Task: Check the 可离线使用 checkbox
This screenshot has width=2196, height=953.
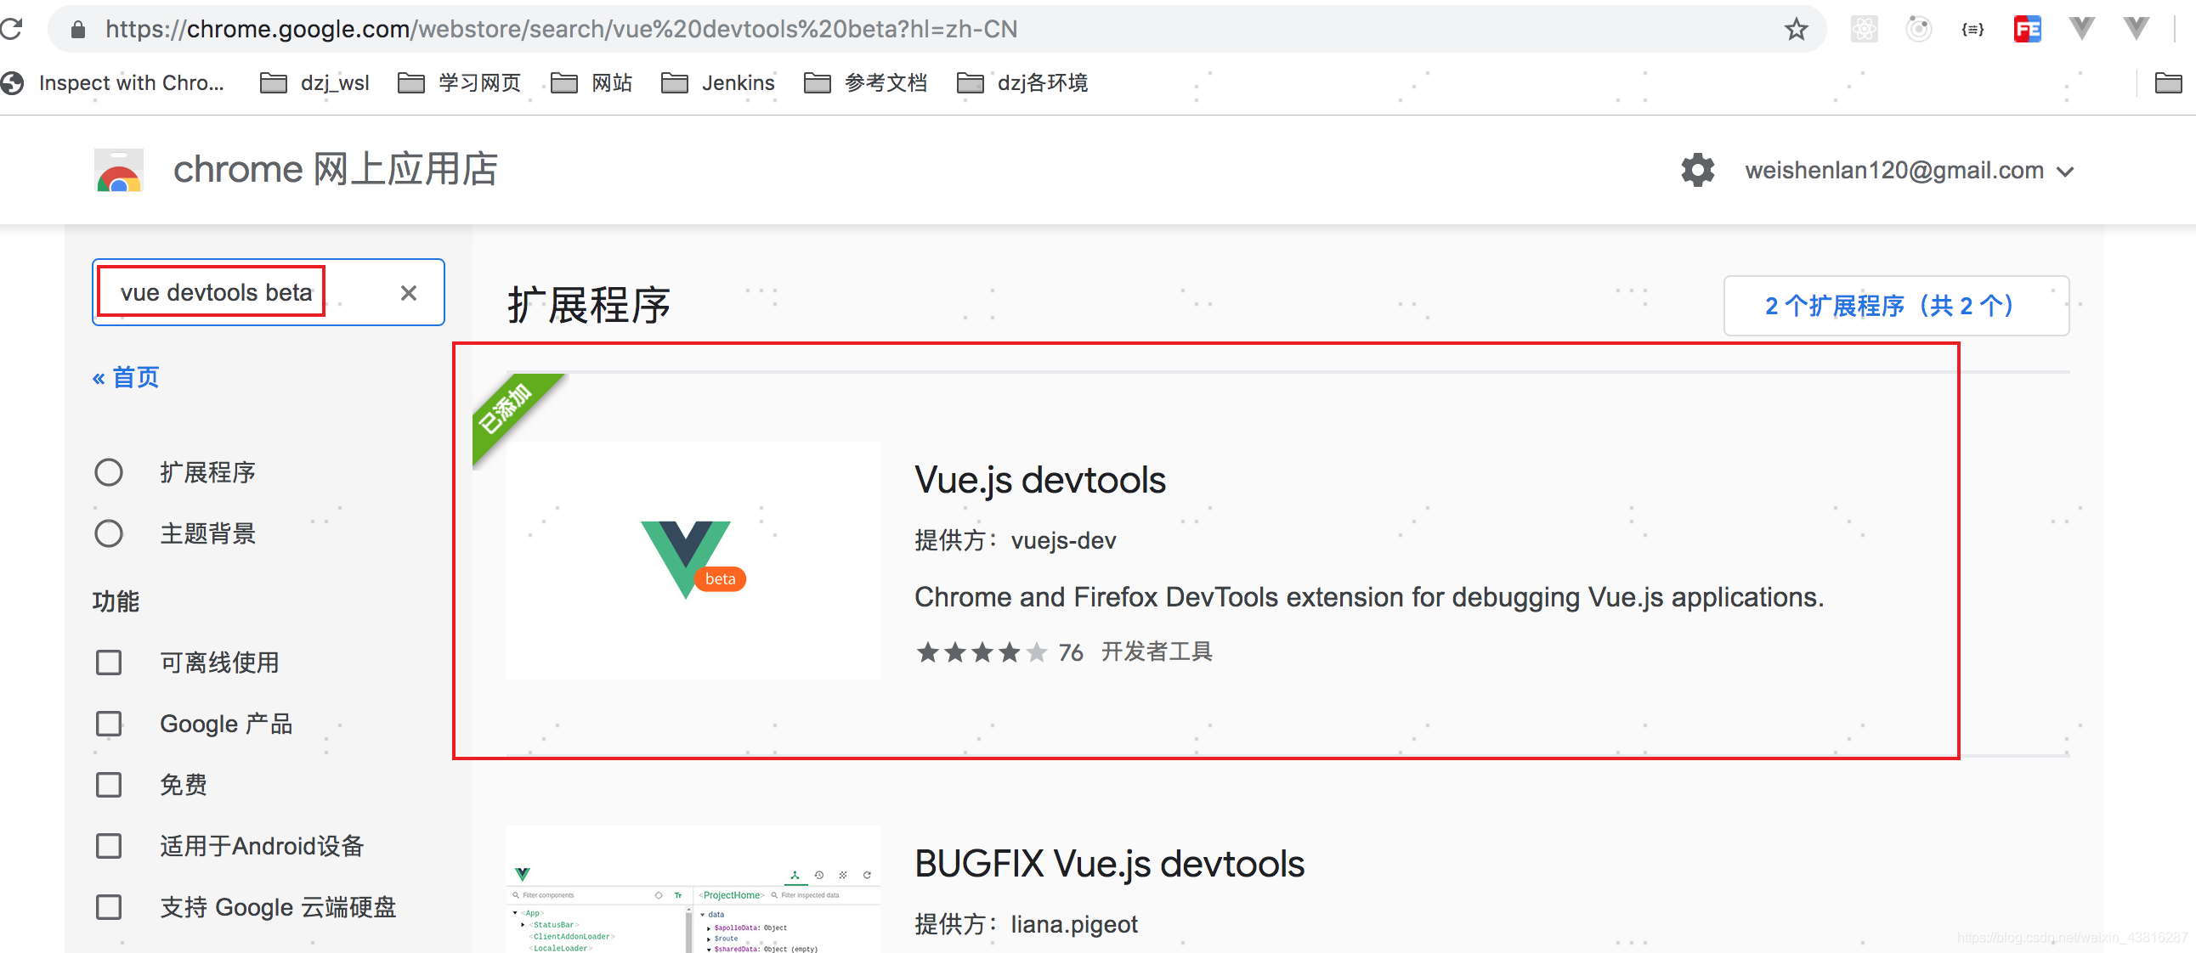Action: 108,663
